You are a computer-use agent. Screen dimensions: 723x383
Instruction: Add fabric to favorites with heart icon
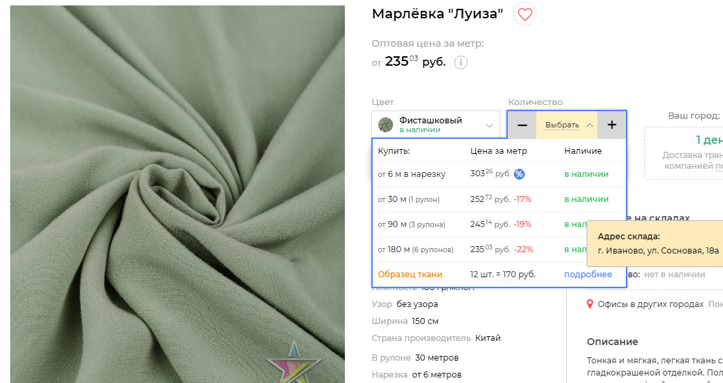coord(525,14)
